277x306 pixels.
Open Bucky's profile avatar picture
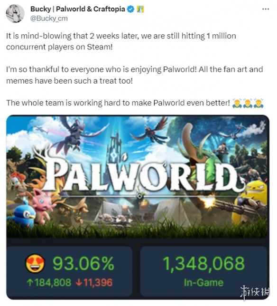click(15, 13)
